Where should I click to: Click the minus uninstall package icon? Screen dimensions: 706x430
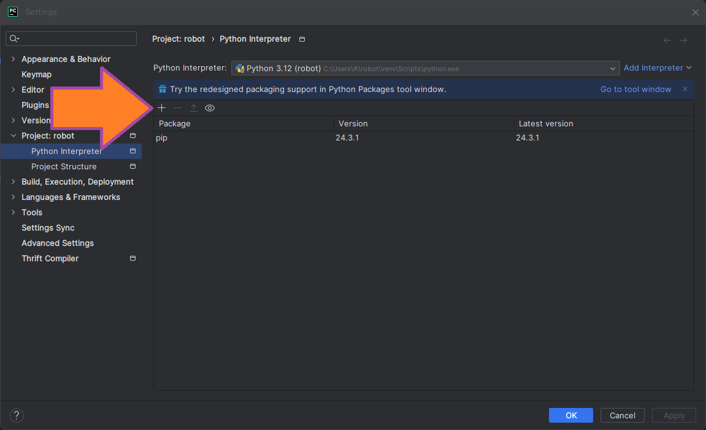(177, 107)
